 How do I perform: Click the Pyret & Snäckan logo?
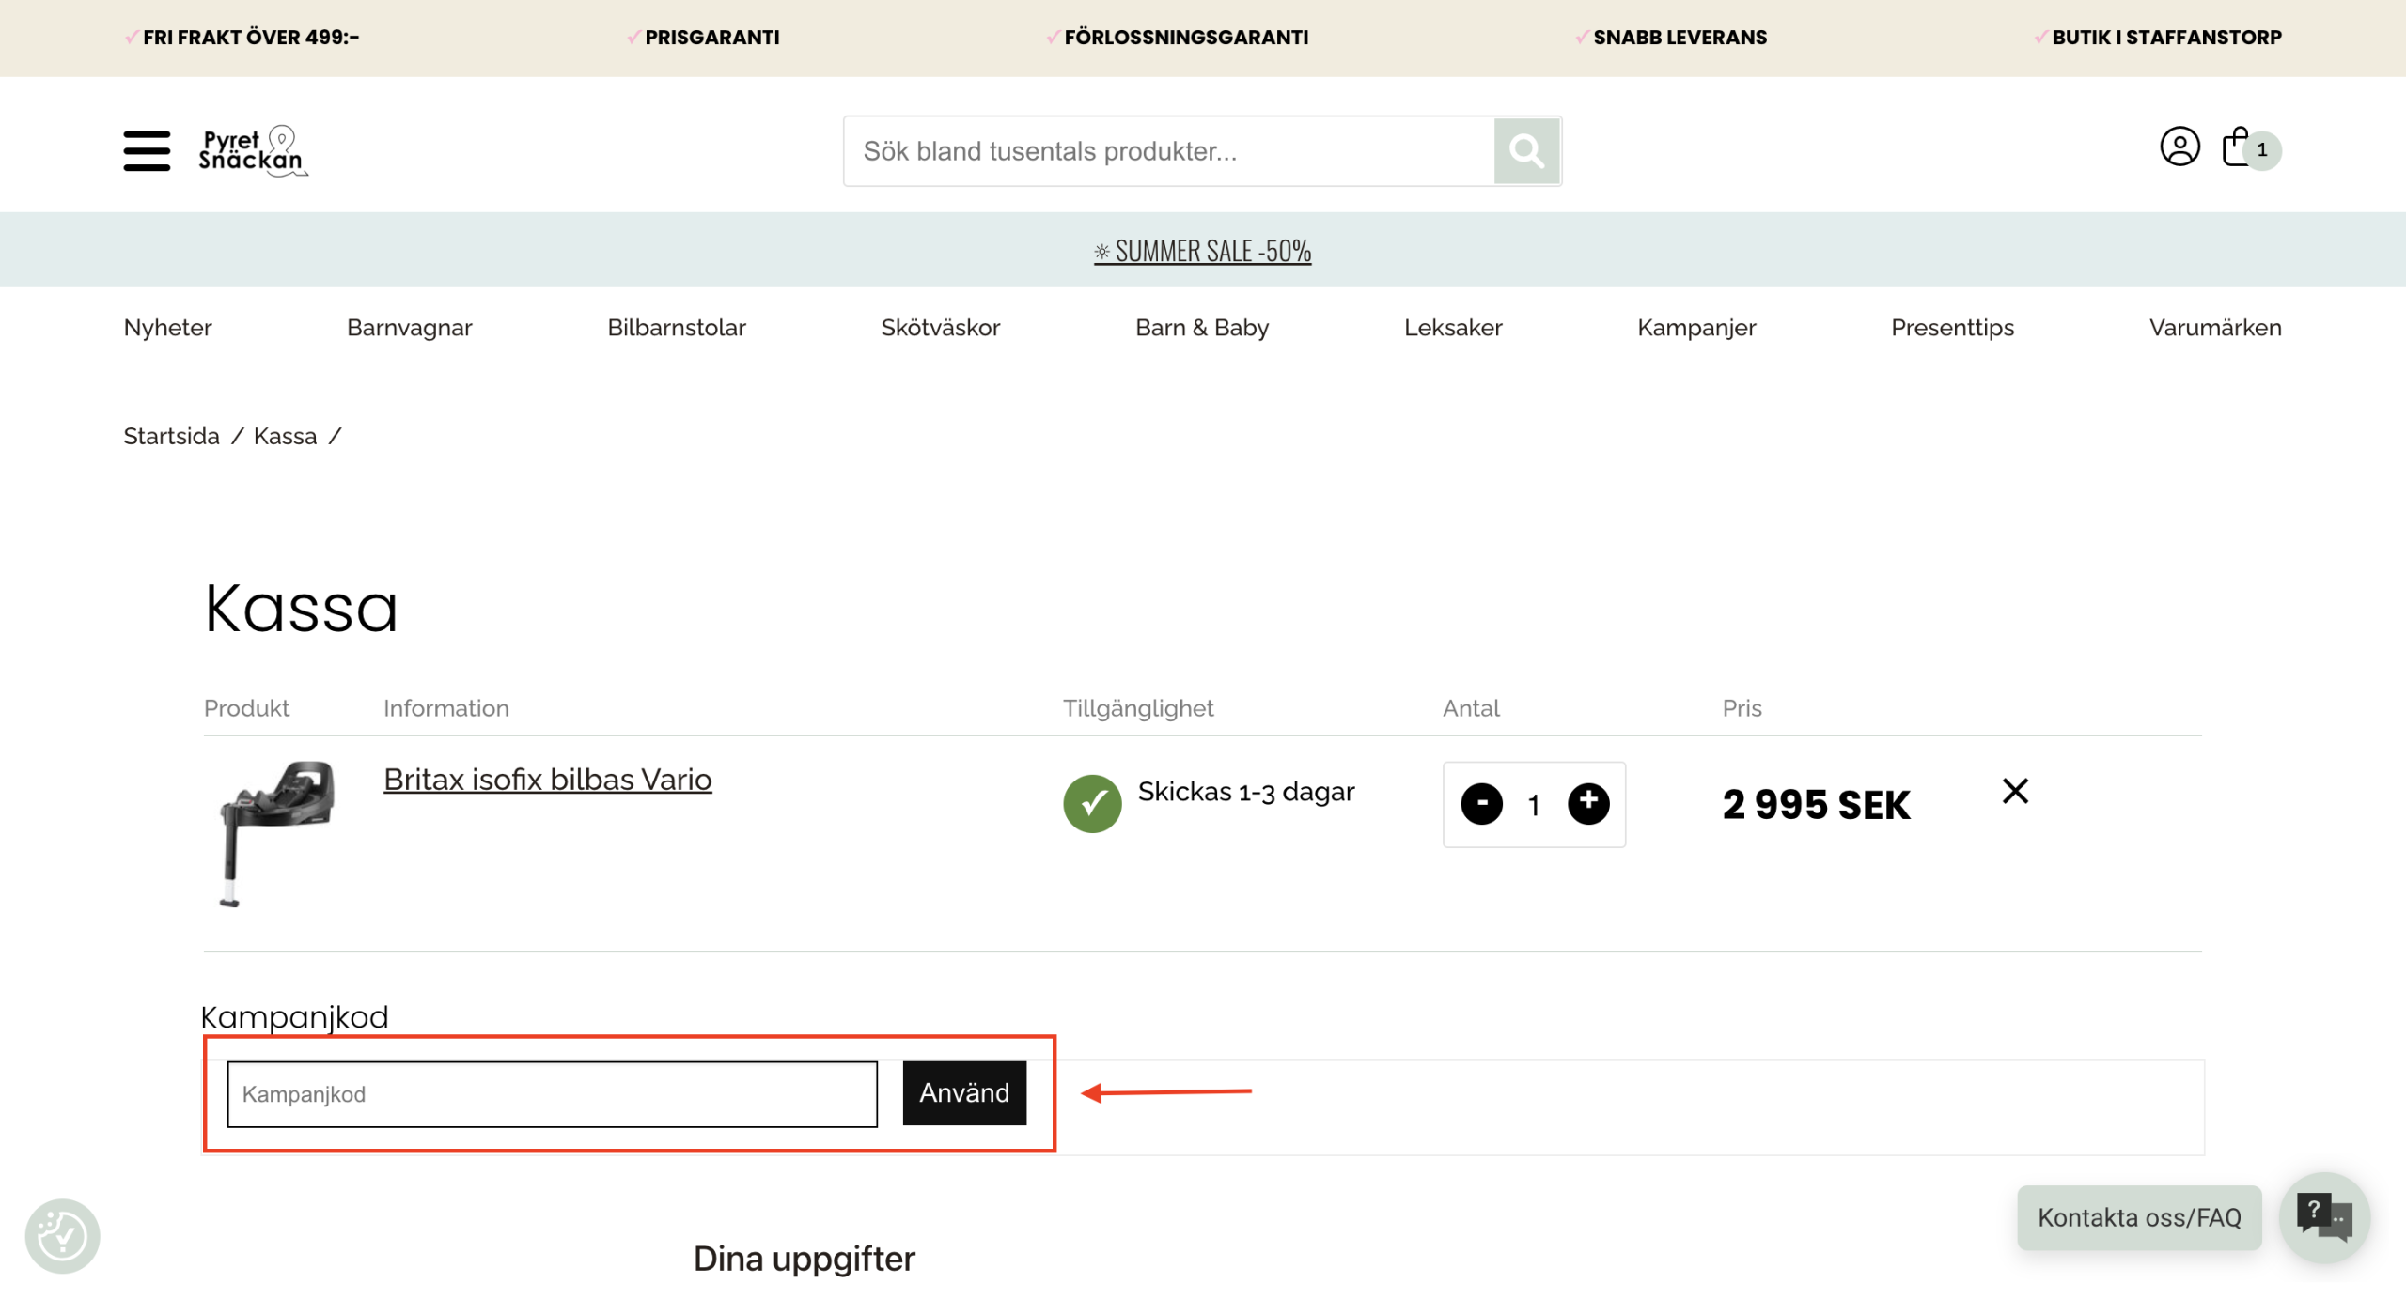253,150
